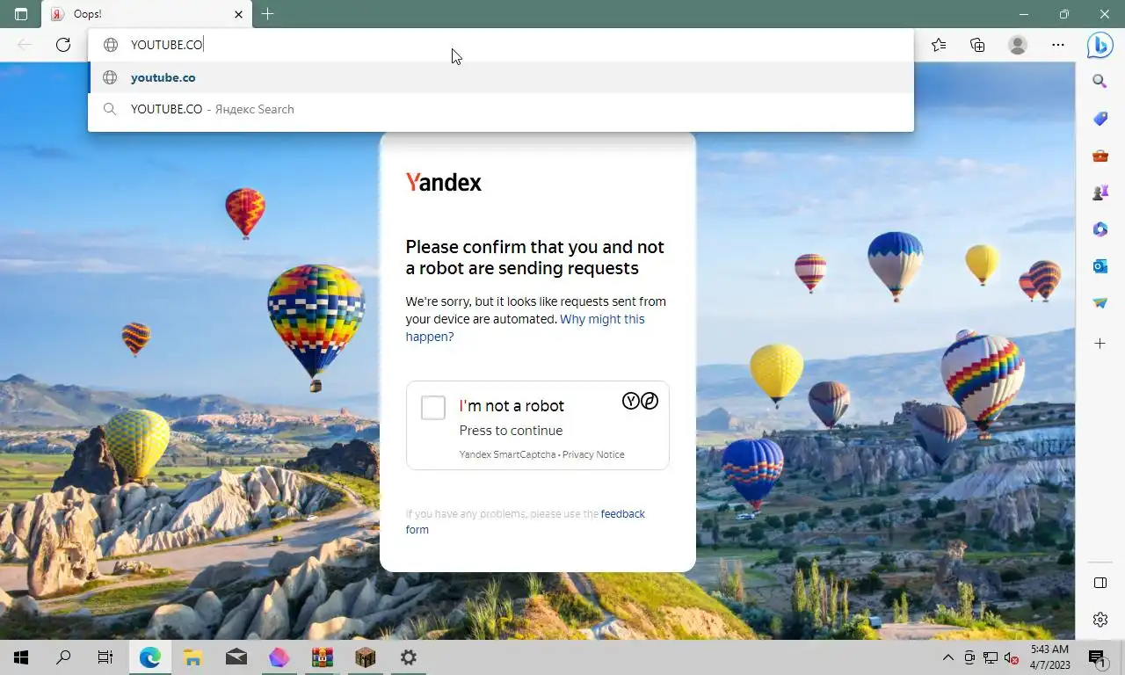Click the Yandex logo
The image size is (1125, 675).
tap(444, 182)
